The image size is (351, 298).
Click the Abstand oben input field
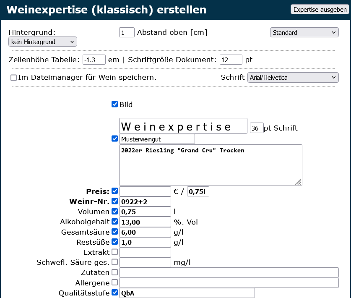tap(127, 32)
